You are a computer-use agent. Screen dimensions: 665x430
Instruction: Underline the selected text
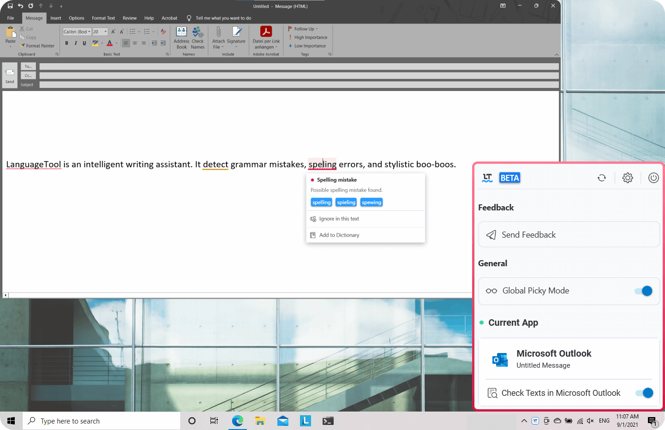84,43
